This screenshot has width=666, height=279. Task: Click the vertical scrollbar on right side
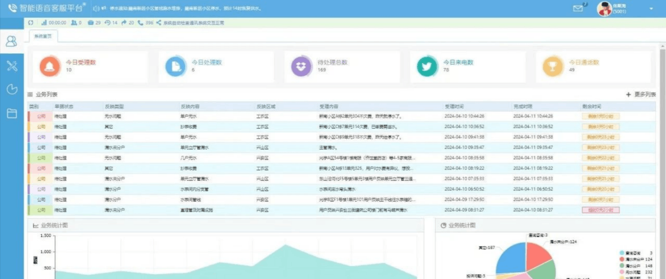(662, 156)
